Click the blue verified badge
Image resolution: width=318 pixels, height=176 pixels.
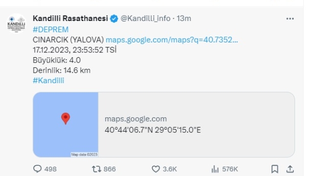pos(114,19)
